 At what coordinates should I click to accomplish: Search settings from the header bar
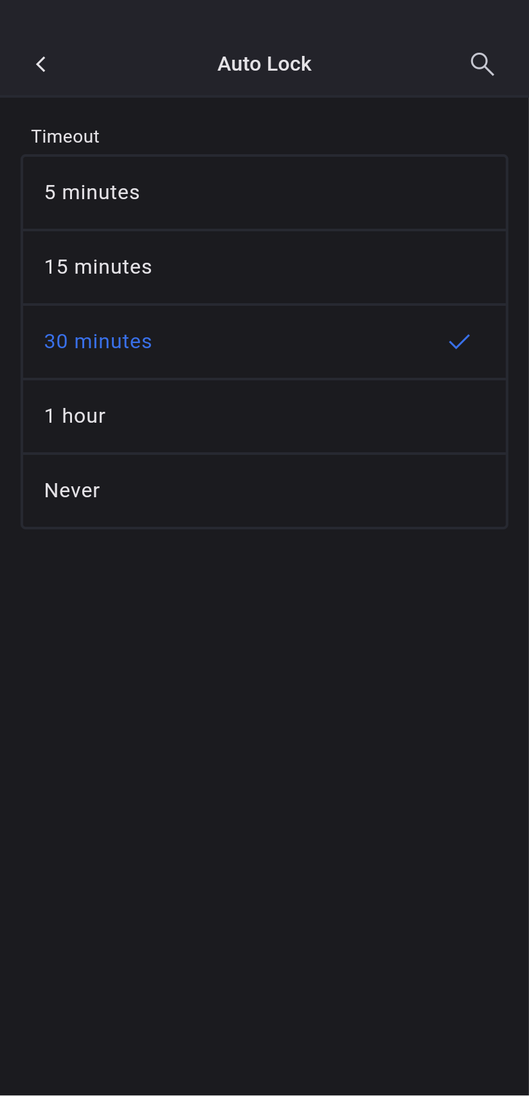[482, 64]
